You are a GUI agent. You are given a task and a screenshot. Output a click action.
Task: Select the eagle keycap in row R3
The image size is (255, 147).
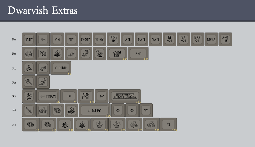(29, 96)
